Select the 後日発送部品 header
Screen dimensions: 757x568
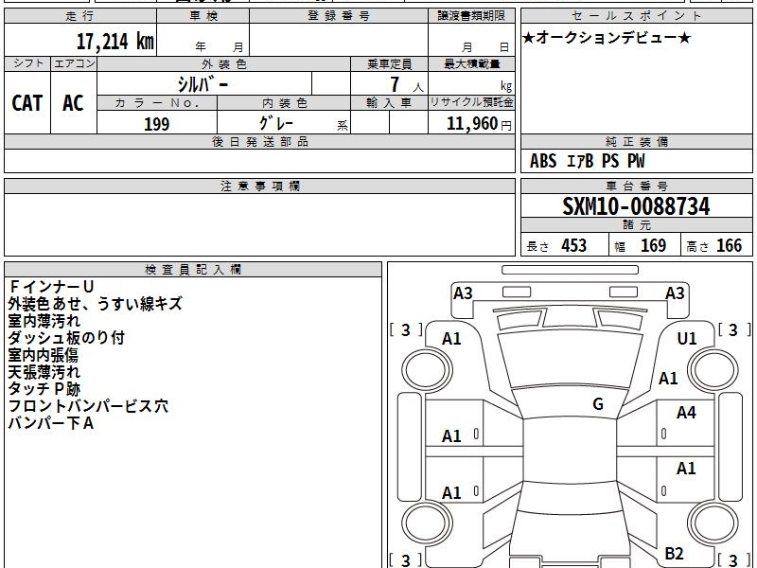coord(259,141)
